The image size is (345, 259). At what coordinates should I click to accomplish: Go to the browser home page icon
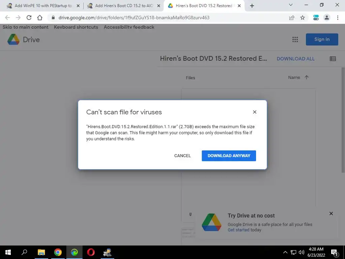[40, 18]
